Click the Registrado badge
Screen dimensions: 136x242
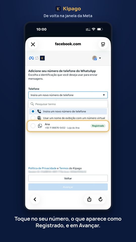pyautogui.click(x=98, y=126)
